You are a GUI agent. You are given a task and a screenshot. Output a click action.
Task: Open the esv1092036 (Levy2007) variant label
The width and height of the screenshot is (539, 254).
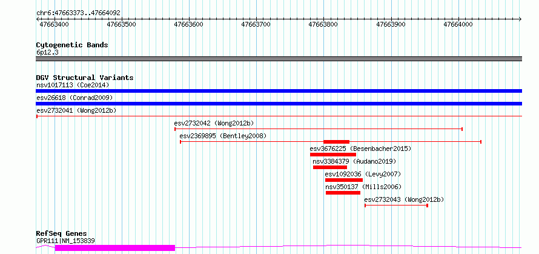[x=363, y=174]
